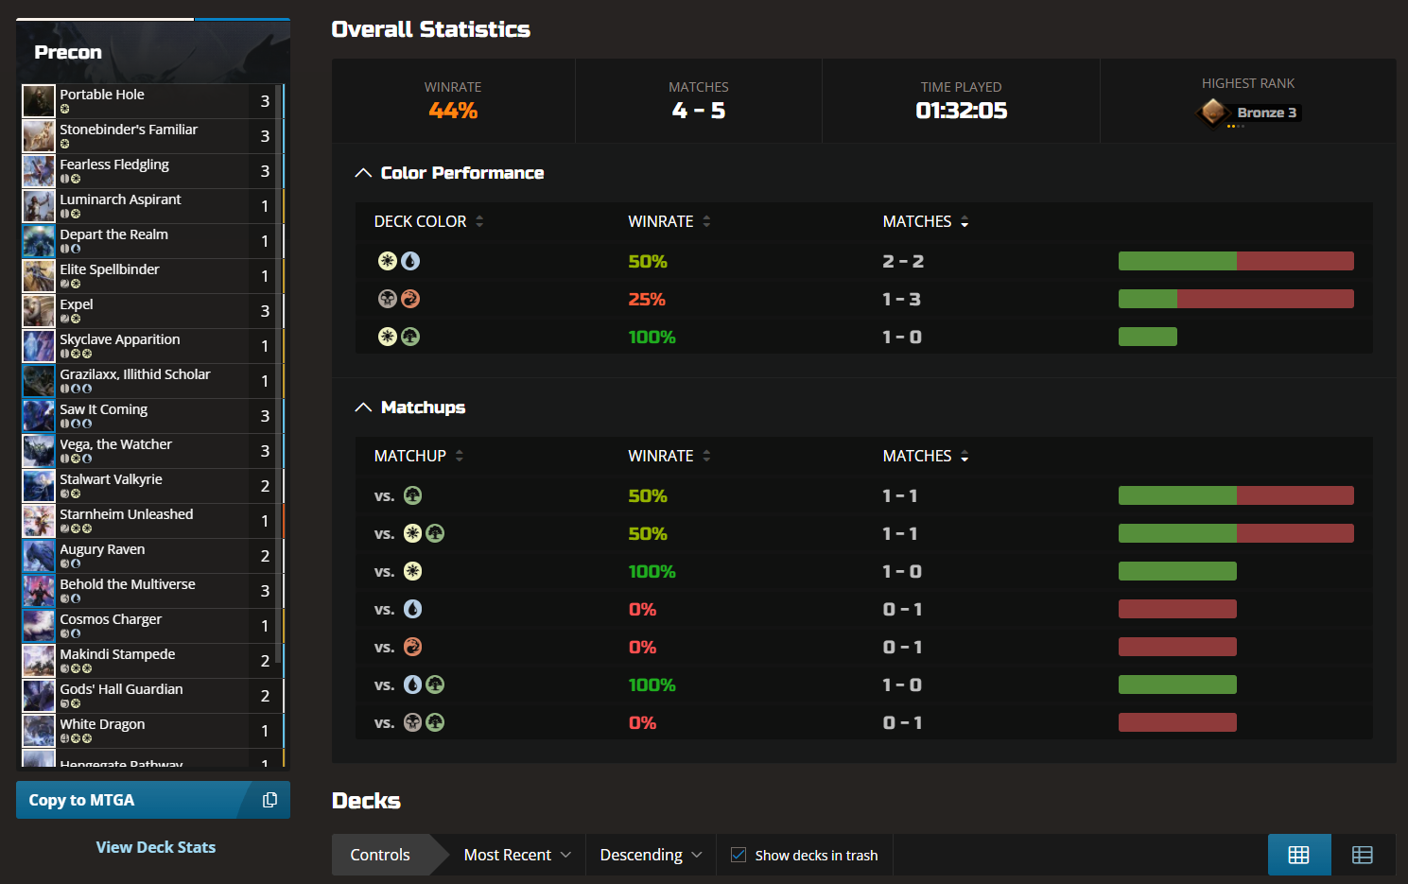Click the white mana icon in the 100% white-only matchup row
This screenshot has width=1408, height=884.
click(x=413, y=571)
